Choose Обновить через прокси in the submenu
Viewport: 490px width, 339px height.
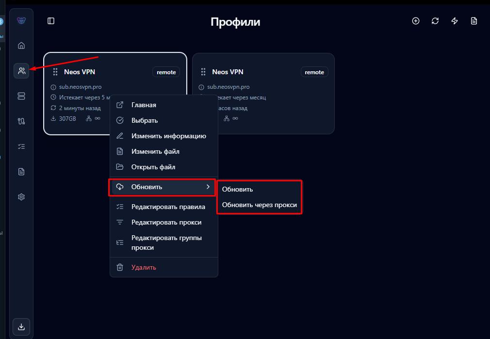click(259, 205)
